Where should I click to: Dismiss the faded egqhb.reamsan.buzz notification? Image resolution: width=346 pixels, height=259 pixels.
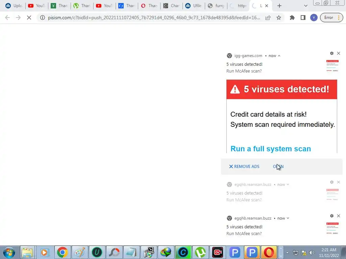(339, 182)
